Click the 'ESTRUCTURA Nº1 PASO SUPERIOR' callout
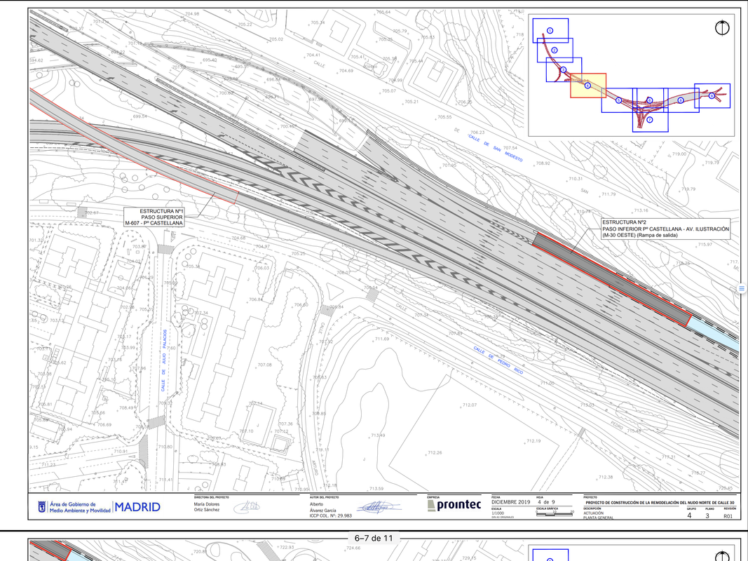Viewport: 748px width, 561px height. pos(154,217)
